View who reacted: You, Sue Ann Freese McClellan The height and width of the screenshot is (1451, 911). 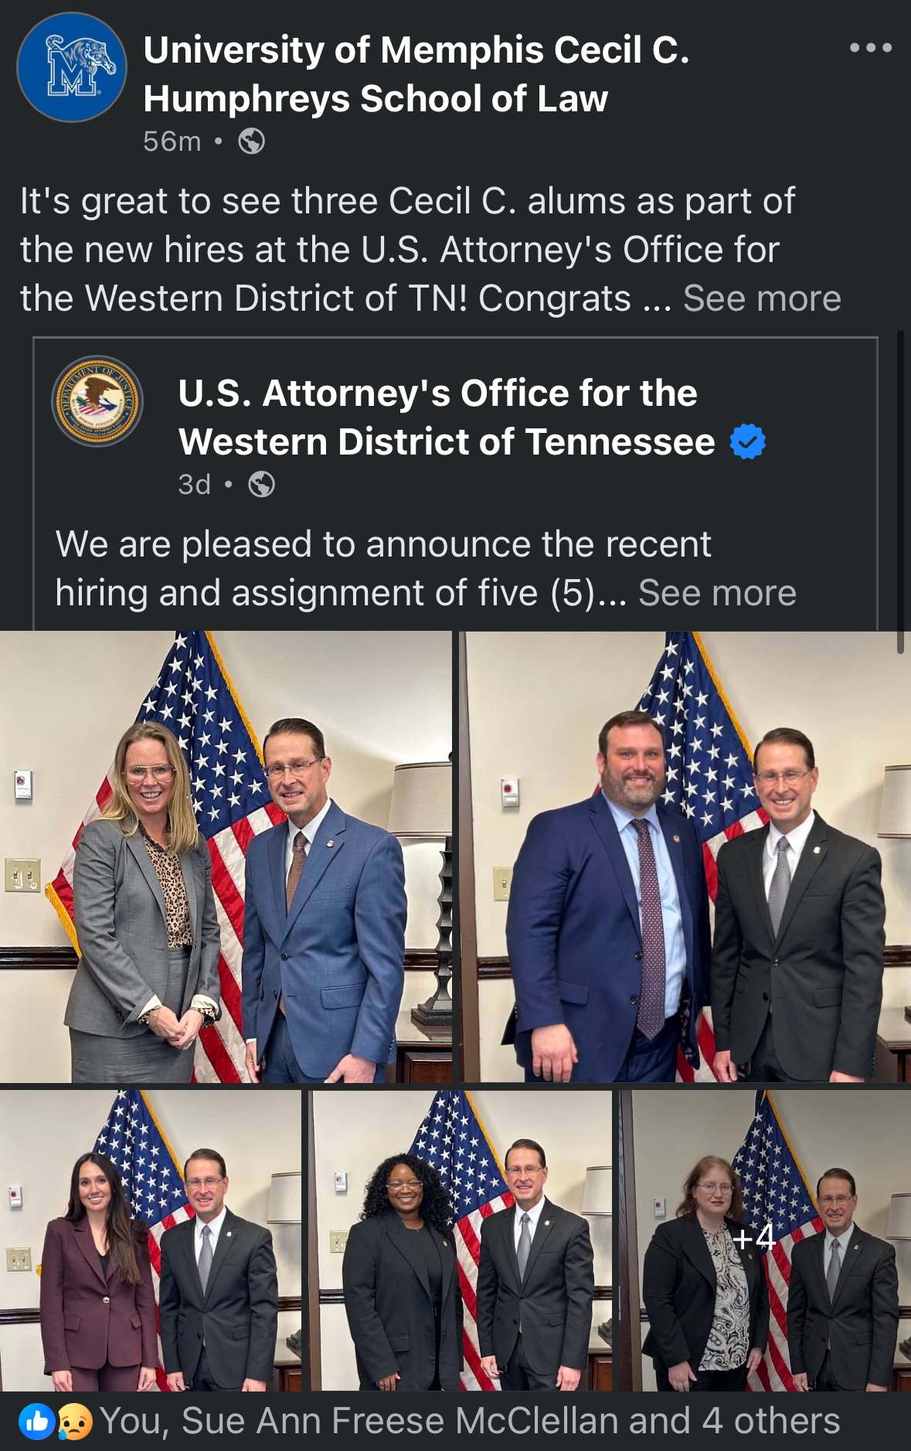(x=470, y=1421)
